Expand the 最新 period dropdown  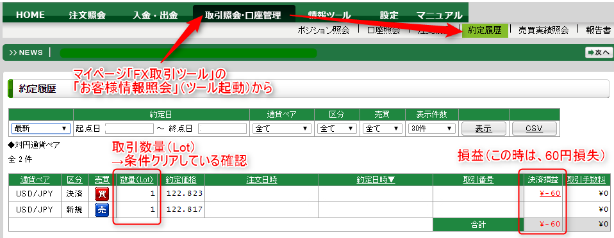coord(41,128)
